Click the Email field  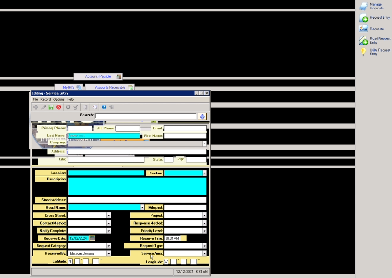185,128
